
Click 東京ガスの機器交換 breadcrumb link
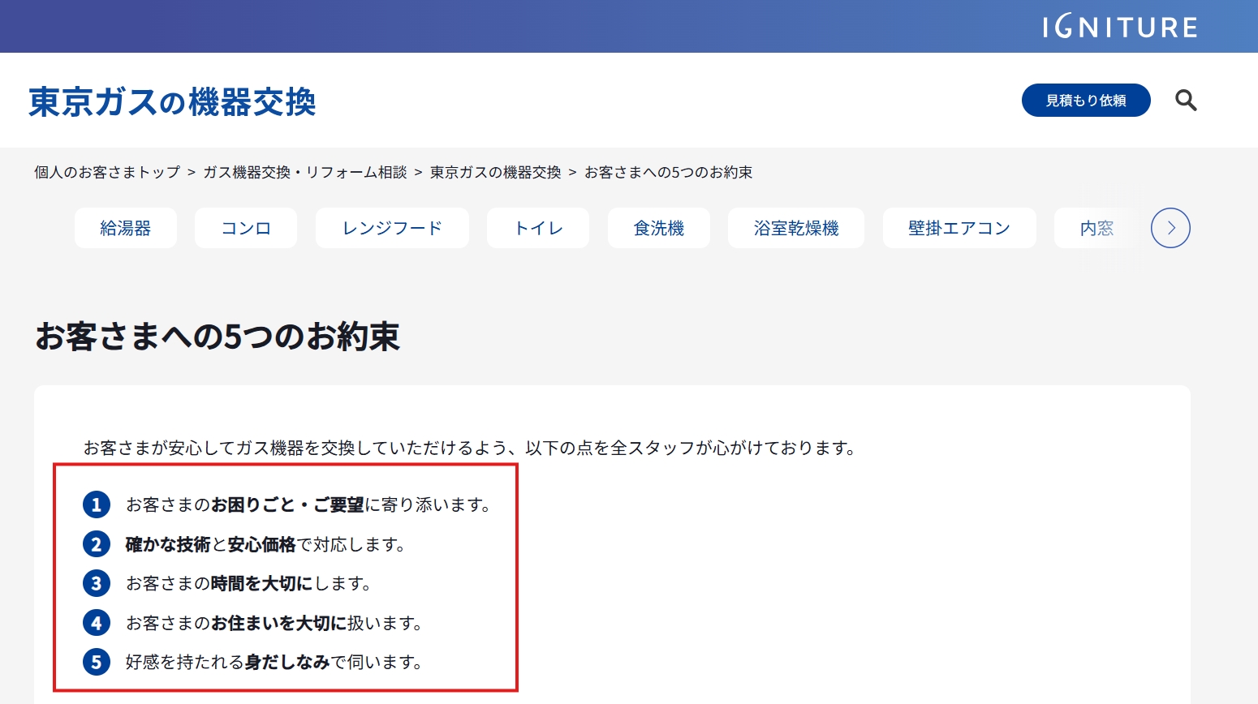(495, 172)
